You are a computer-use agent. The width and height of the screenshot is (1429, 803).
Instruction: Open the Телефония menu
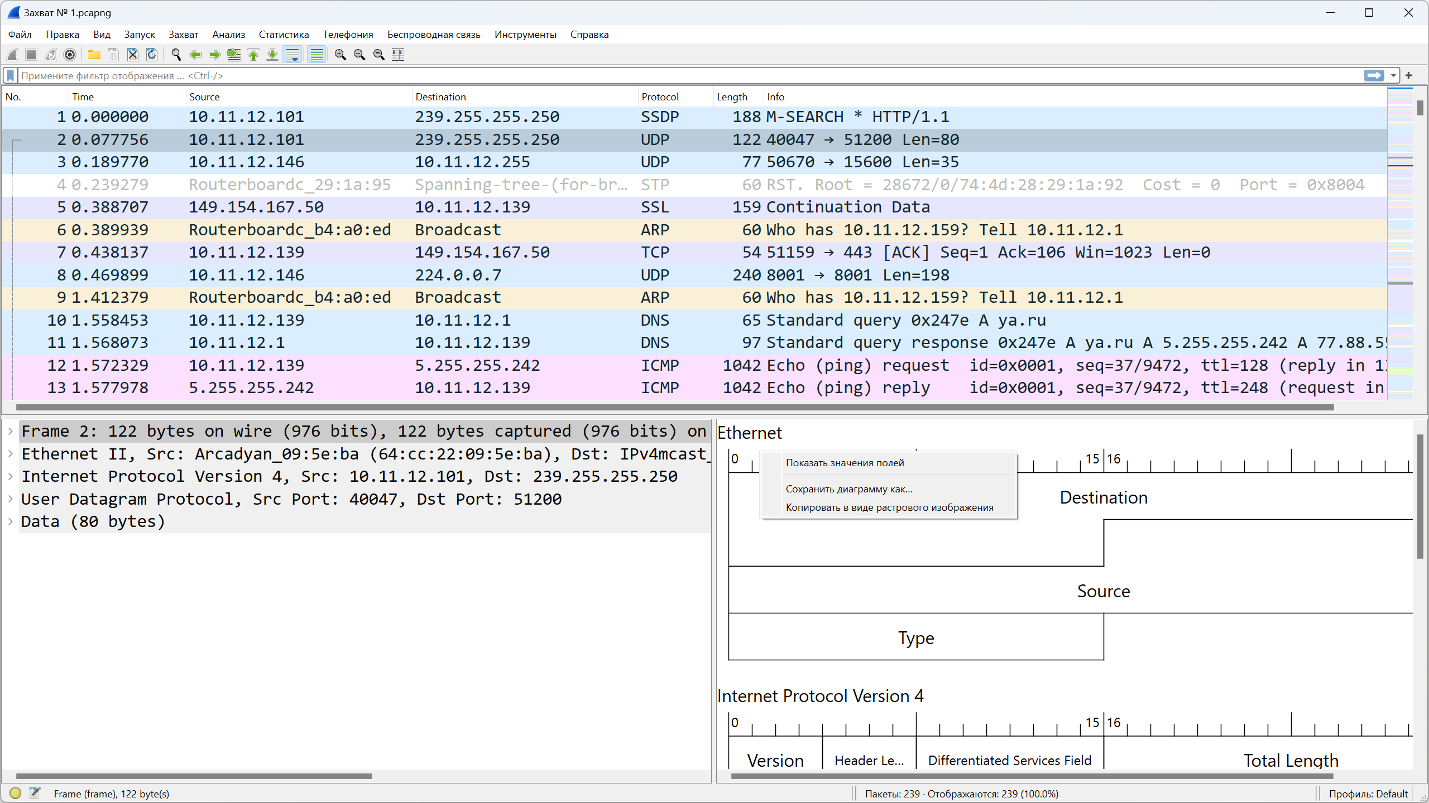348,35
